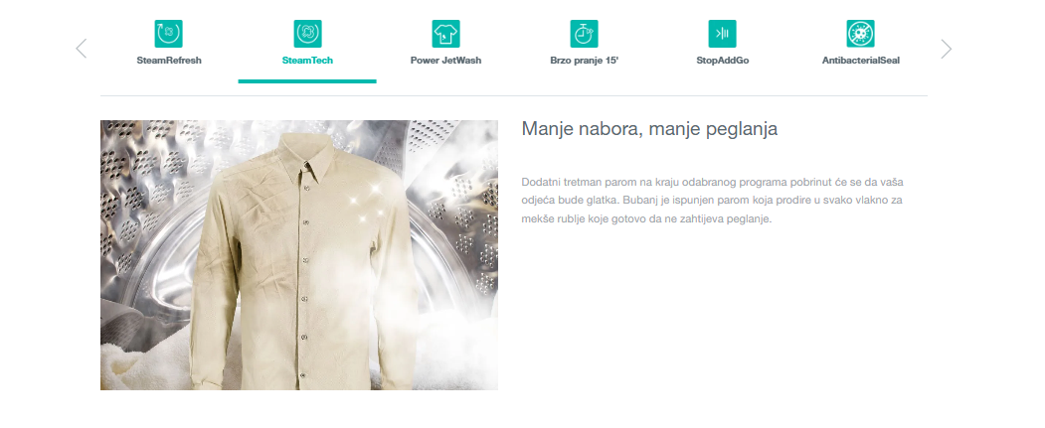Viewport: 1045px width, 428px height.
Task: Click the description paragraph about steam treatment
Action: click(x=713, y=200)
